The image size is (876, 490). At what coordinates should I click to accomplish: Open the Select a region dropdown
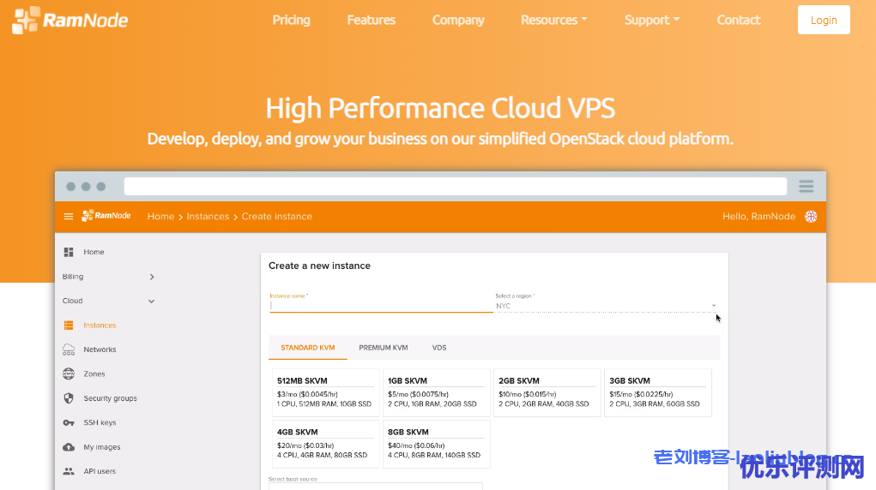tap(605, 306)
